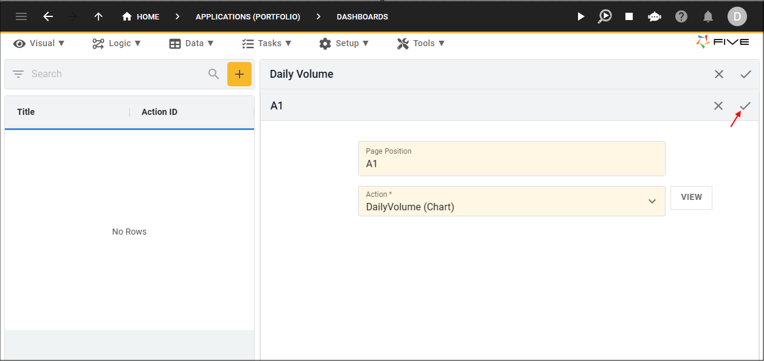Focus the Search input field

click(x=115, y=74)
